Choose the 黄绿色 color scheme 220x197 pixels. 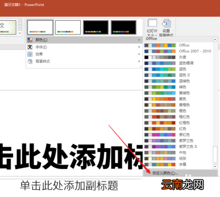178,93
